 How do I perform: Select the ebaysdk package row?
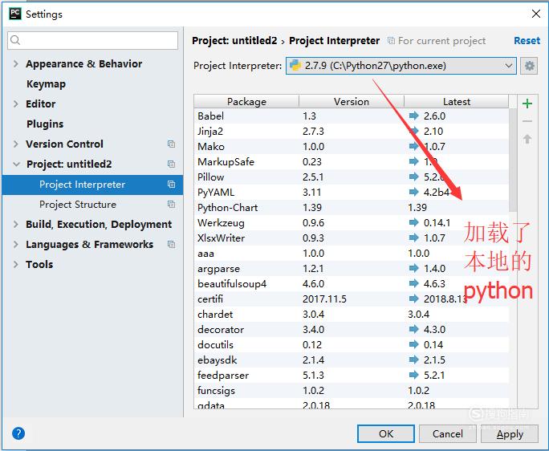(x=352, y=360)
